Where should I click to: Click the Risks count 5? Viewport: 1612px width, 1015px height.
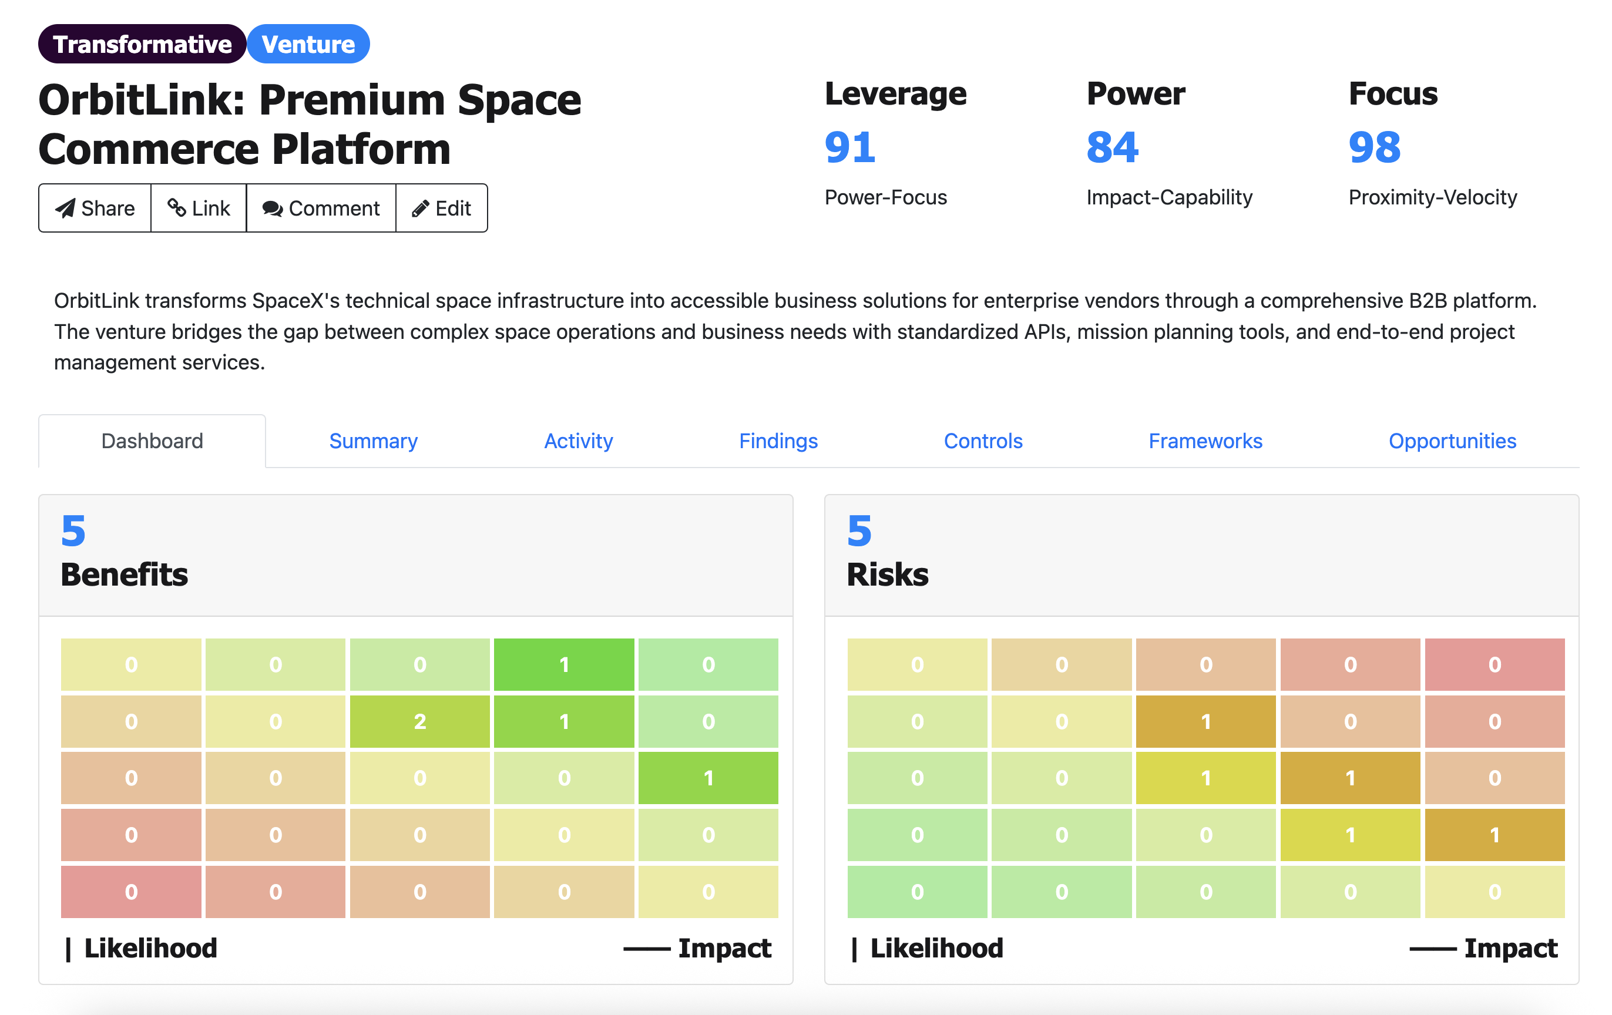tap(859, 531)
